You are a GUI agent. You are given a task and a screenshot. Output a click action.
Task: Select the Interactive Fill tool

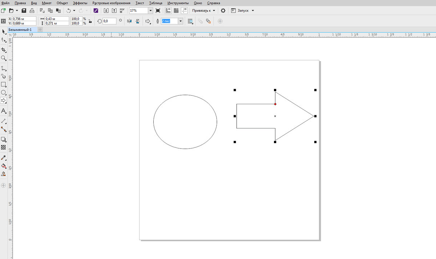(4, 166)
